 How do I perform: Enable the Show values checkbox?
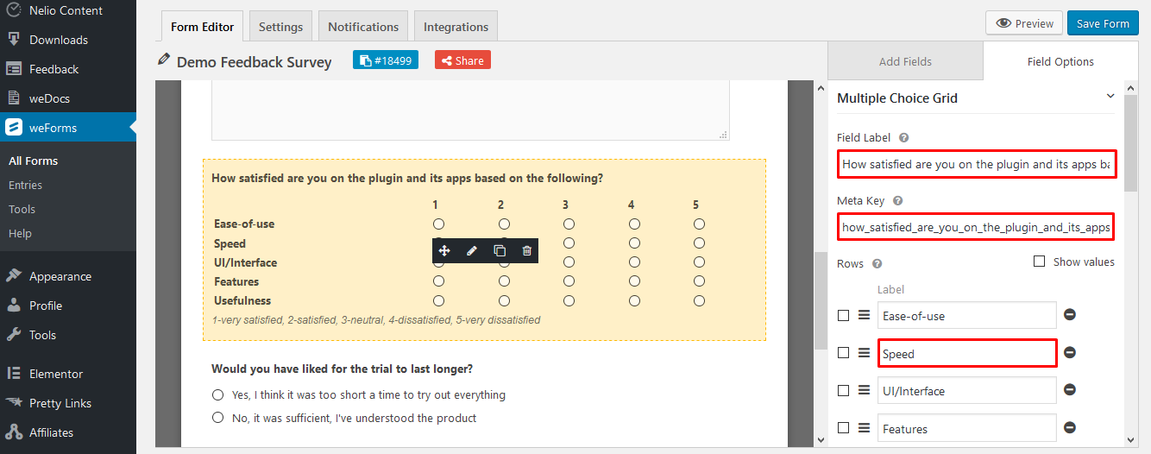click(1039, 262)
